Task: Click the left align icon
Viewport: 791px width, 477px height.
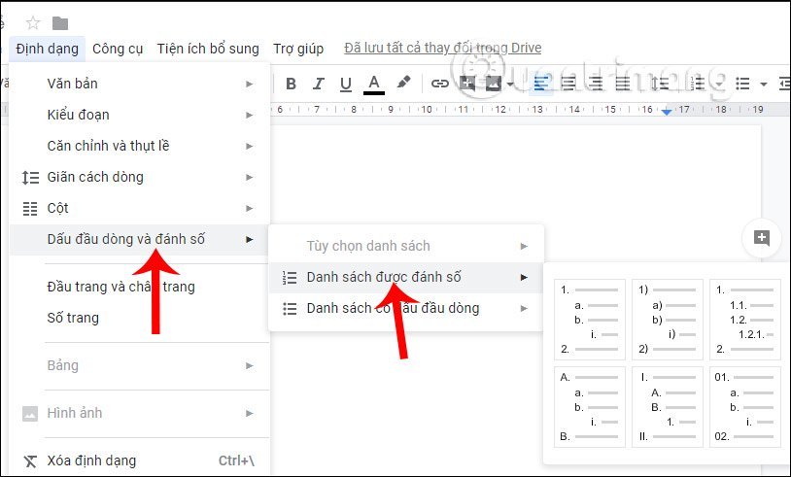Action: 542,84
